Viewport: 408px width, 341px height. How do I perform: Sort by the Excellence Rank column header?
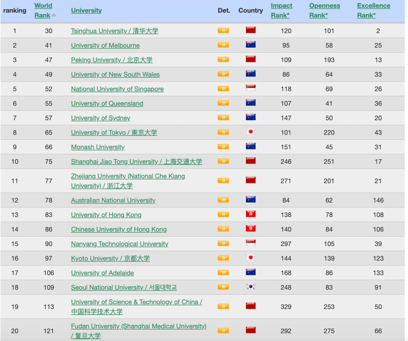tap(374, 10)
